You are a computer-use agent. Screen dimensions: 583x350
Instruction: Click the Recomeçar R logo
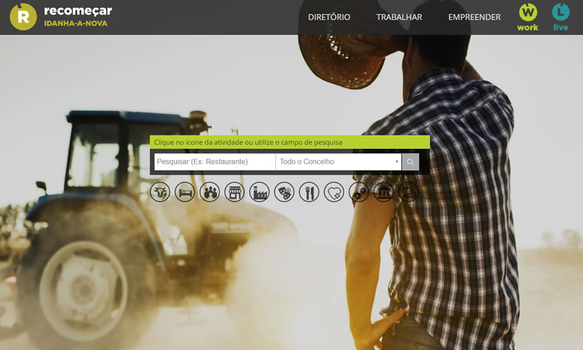pos(23,17)
